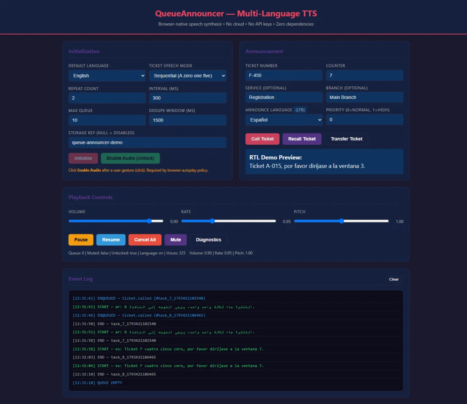Click the volume value 0.90
The width and height of the screenshot is (467, 404).
[174, 221]
